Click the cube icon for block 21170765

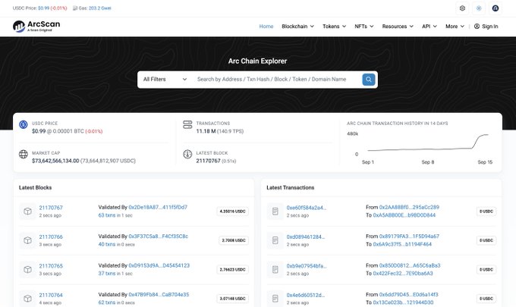tap(27, 270)
